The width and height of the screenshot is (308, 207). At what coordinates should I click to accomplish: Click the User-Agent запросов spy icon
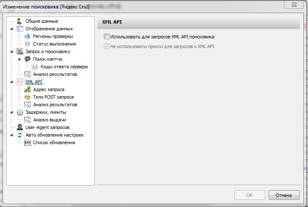19,127
